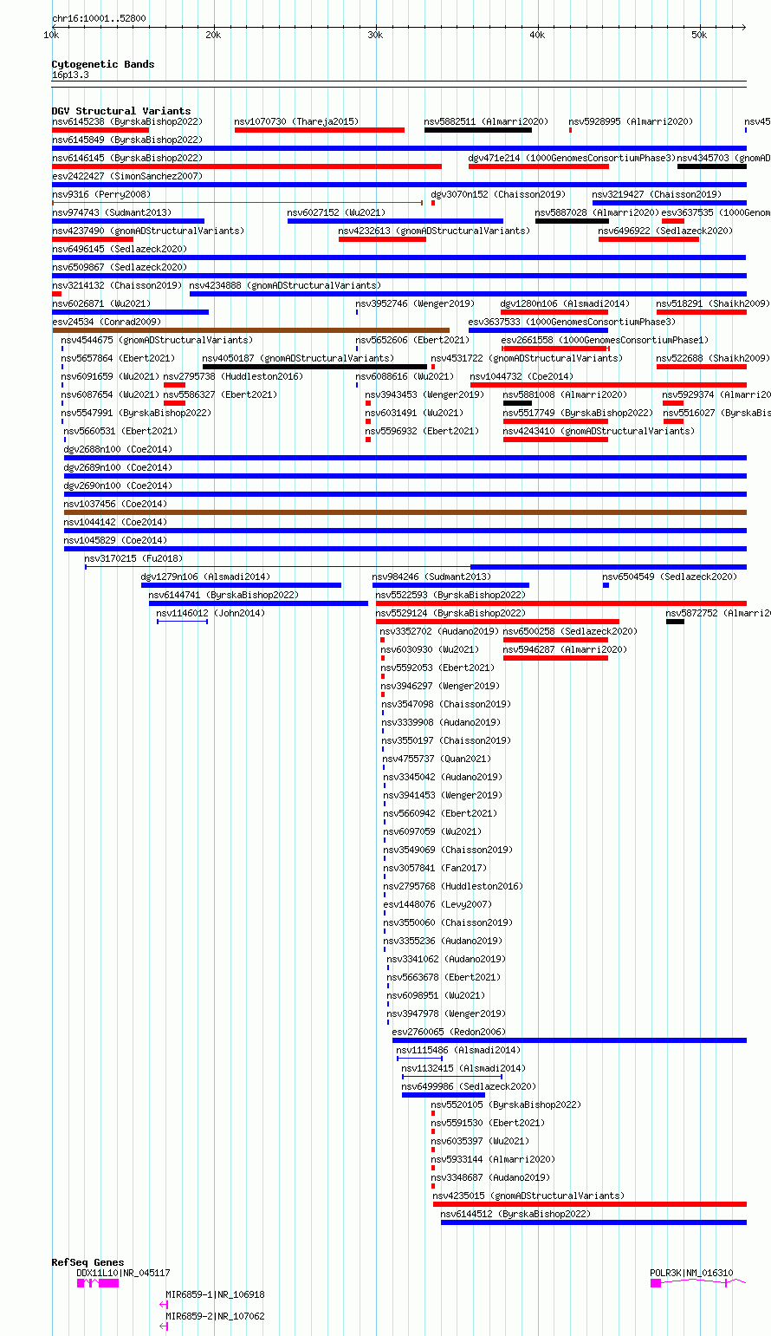Click the nsv5586327 (Ebert2021) label
The width and height of the screenshot is (771, 1336).
220,395
